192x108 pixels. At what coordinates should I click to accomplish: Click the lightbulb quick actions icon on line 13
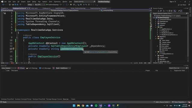point(13,49)
